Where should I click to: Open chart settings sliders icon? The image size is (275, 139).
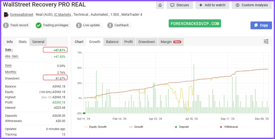266,41
